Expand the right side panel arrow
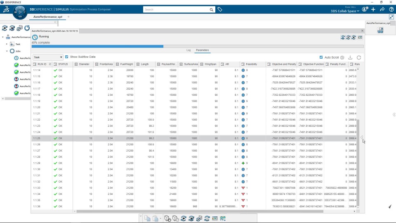The image size is (396, 223). coord(394,114)
